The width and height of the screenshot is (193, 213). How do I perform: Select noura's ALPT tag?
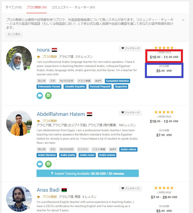(x=98, y=81)
